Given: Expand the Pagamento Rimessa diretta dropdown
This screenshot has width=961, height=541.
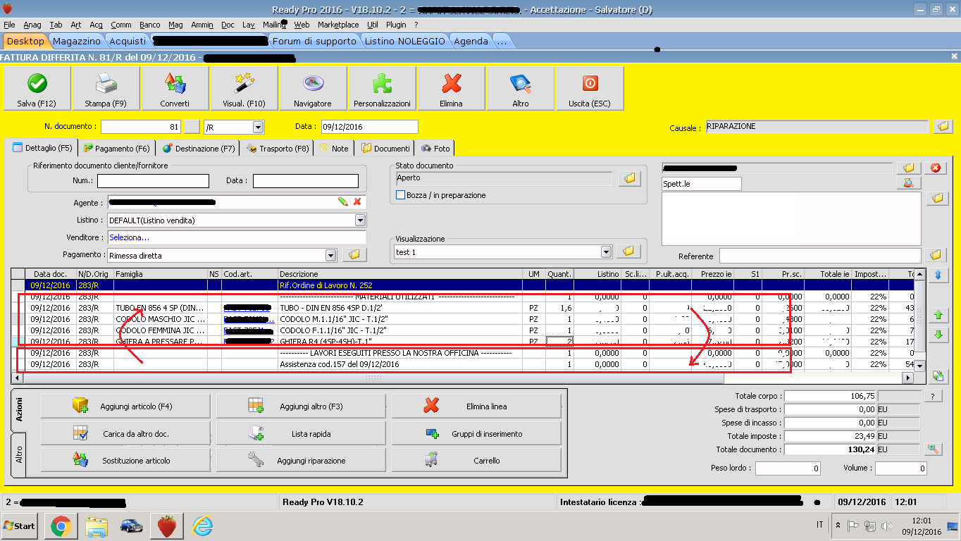Looking at the screenshot, I should [330, 255].
